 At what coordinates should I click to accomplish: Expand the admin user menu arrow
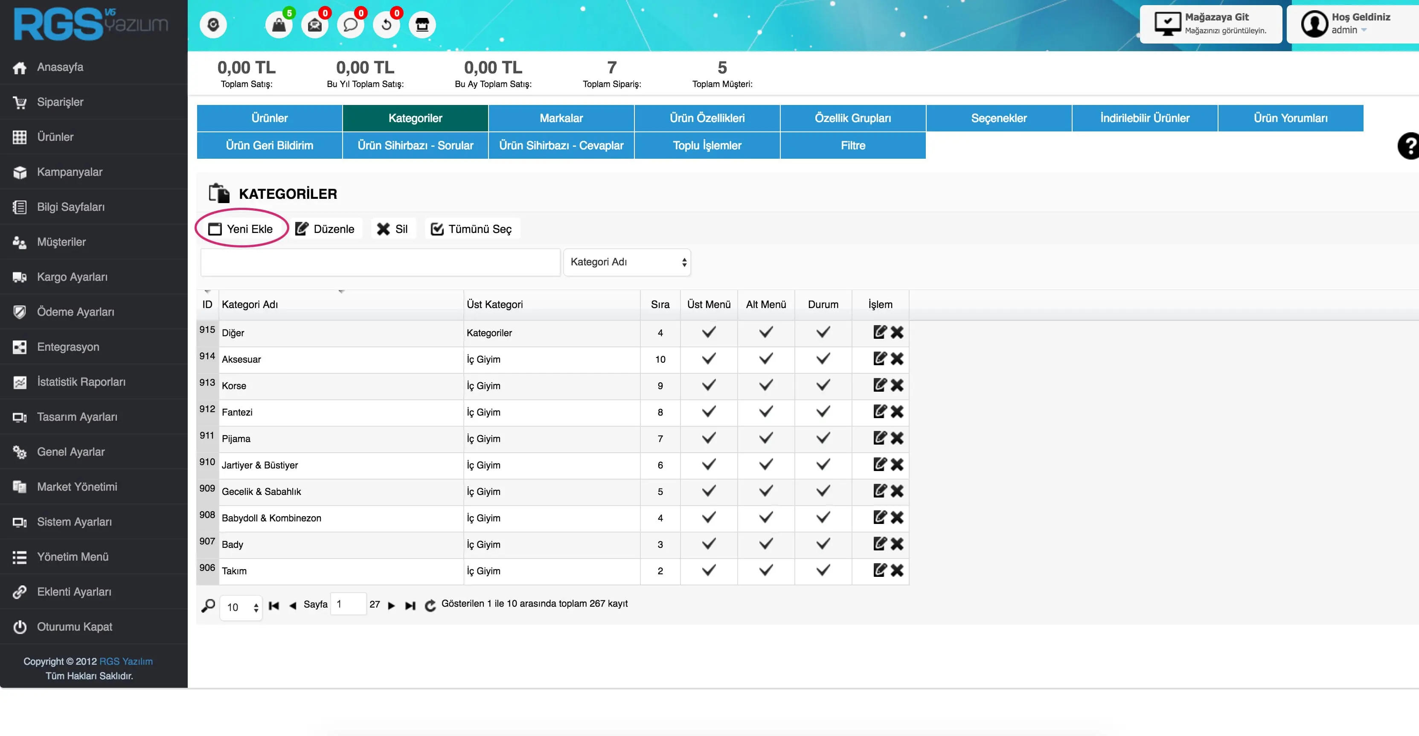pos(1364,30)
